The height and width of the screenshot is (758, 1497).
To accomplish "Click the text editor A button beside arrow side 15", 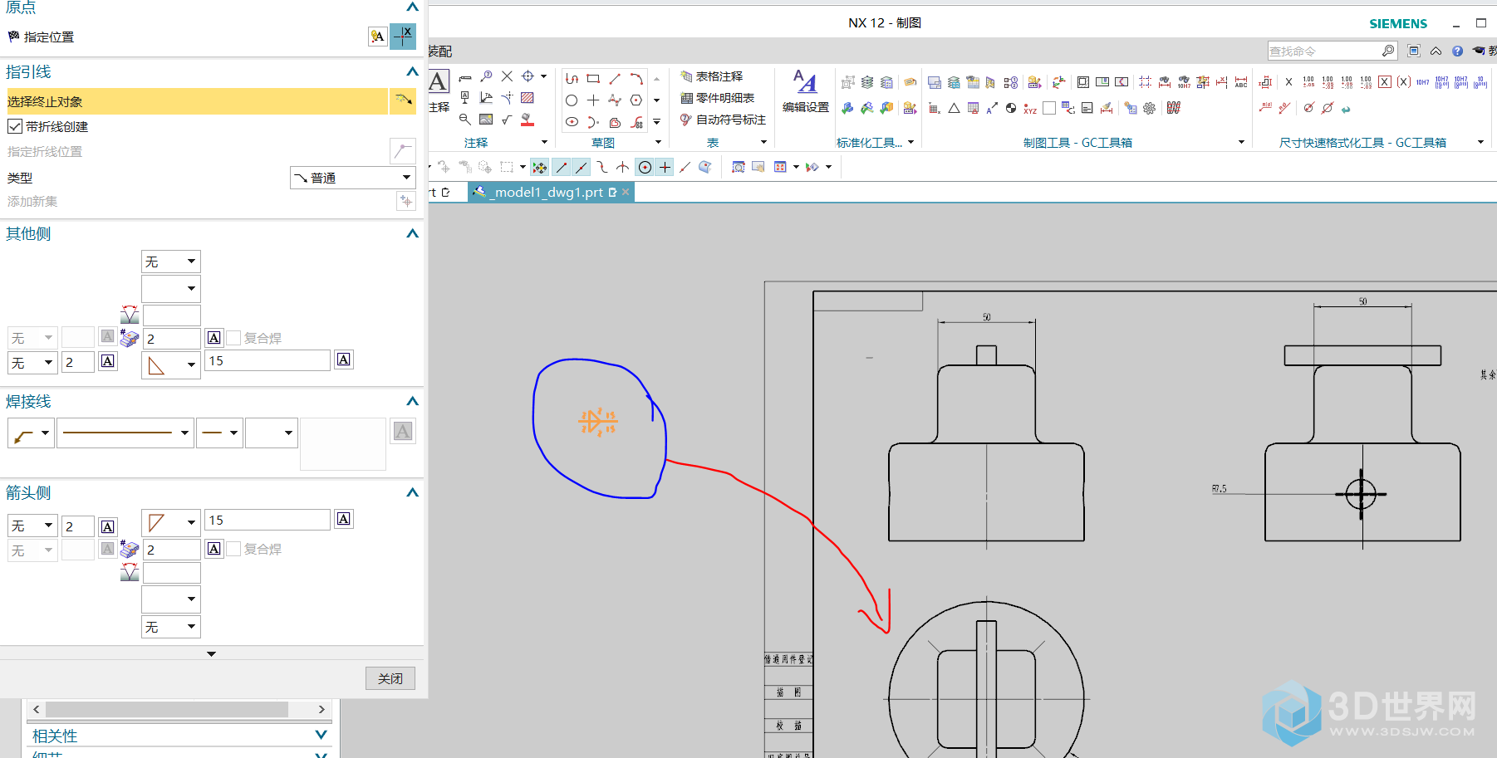I will 343,519.
